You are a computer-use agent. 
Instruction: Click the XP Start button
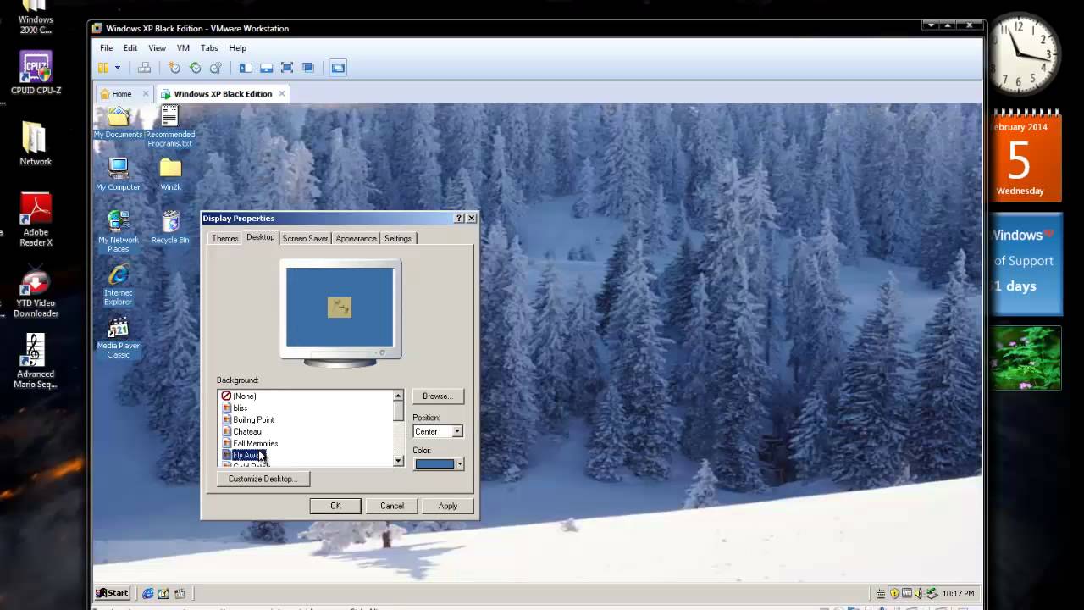coord(113,593)
